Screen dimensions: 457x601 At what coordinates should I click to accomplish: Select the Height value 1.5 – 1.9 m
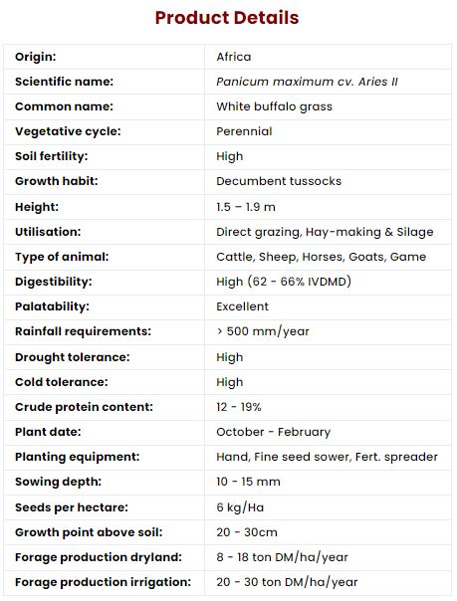click(246, 207)
